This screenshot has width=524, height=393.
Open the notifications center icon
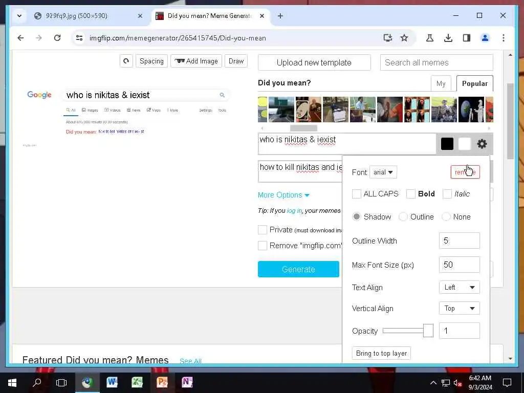507,383
